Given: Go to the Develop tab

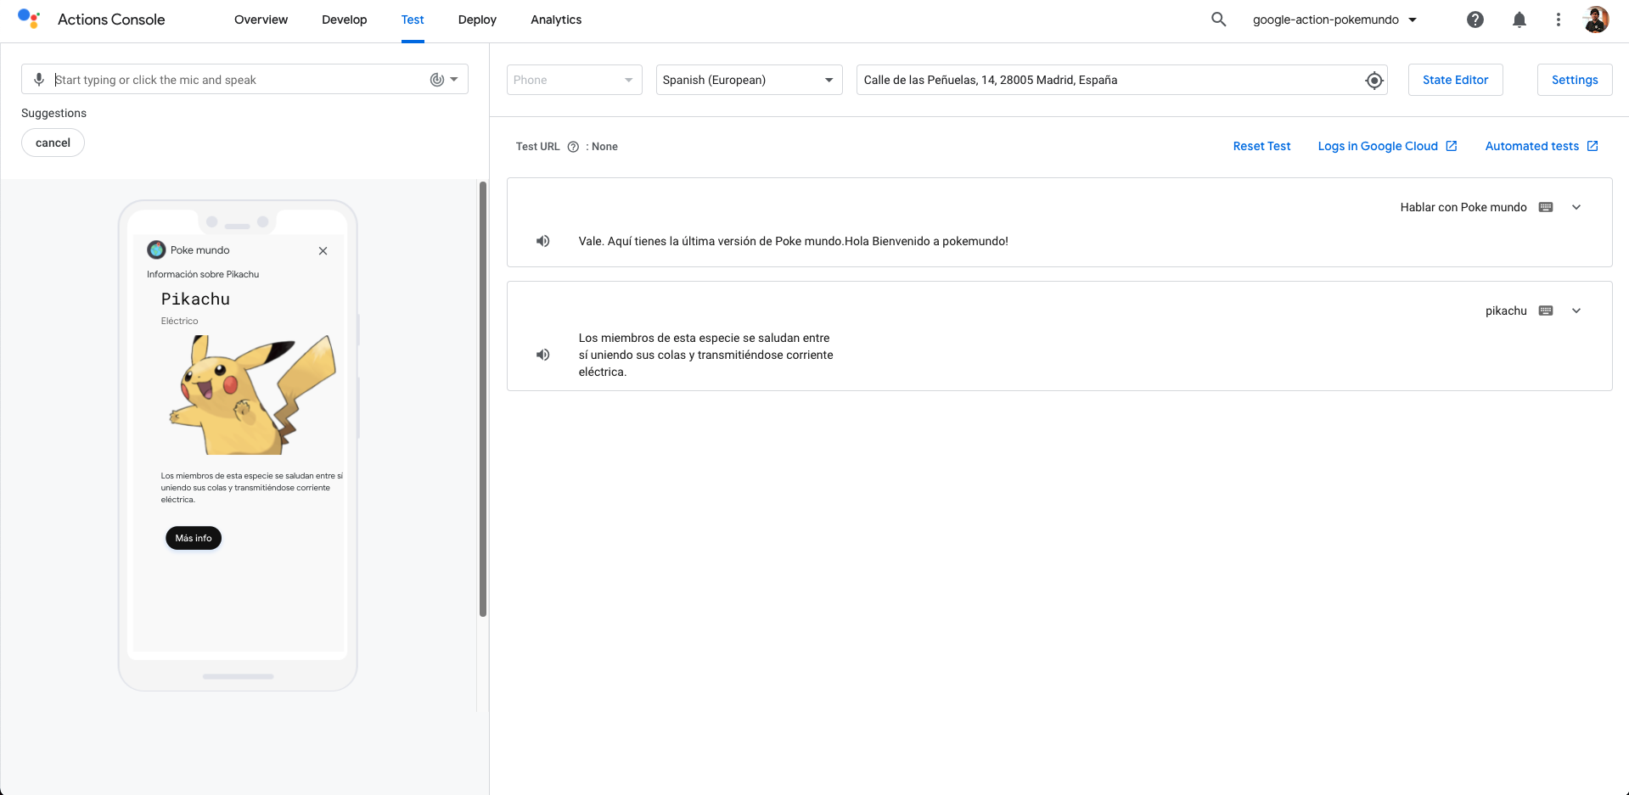Looking at the screenshot, I should 345,20.
